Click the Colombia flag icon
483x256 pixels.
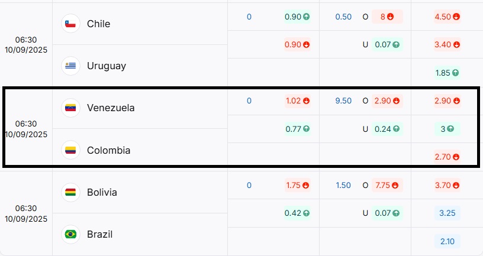(70, 150)
